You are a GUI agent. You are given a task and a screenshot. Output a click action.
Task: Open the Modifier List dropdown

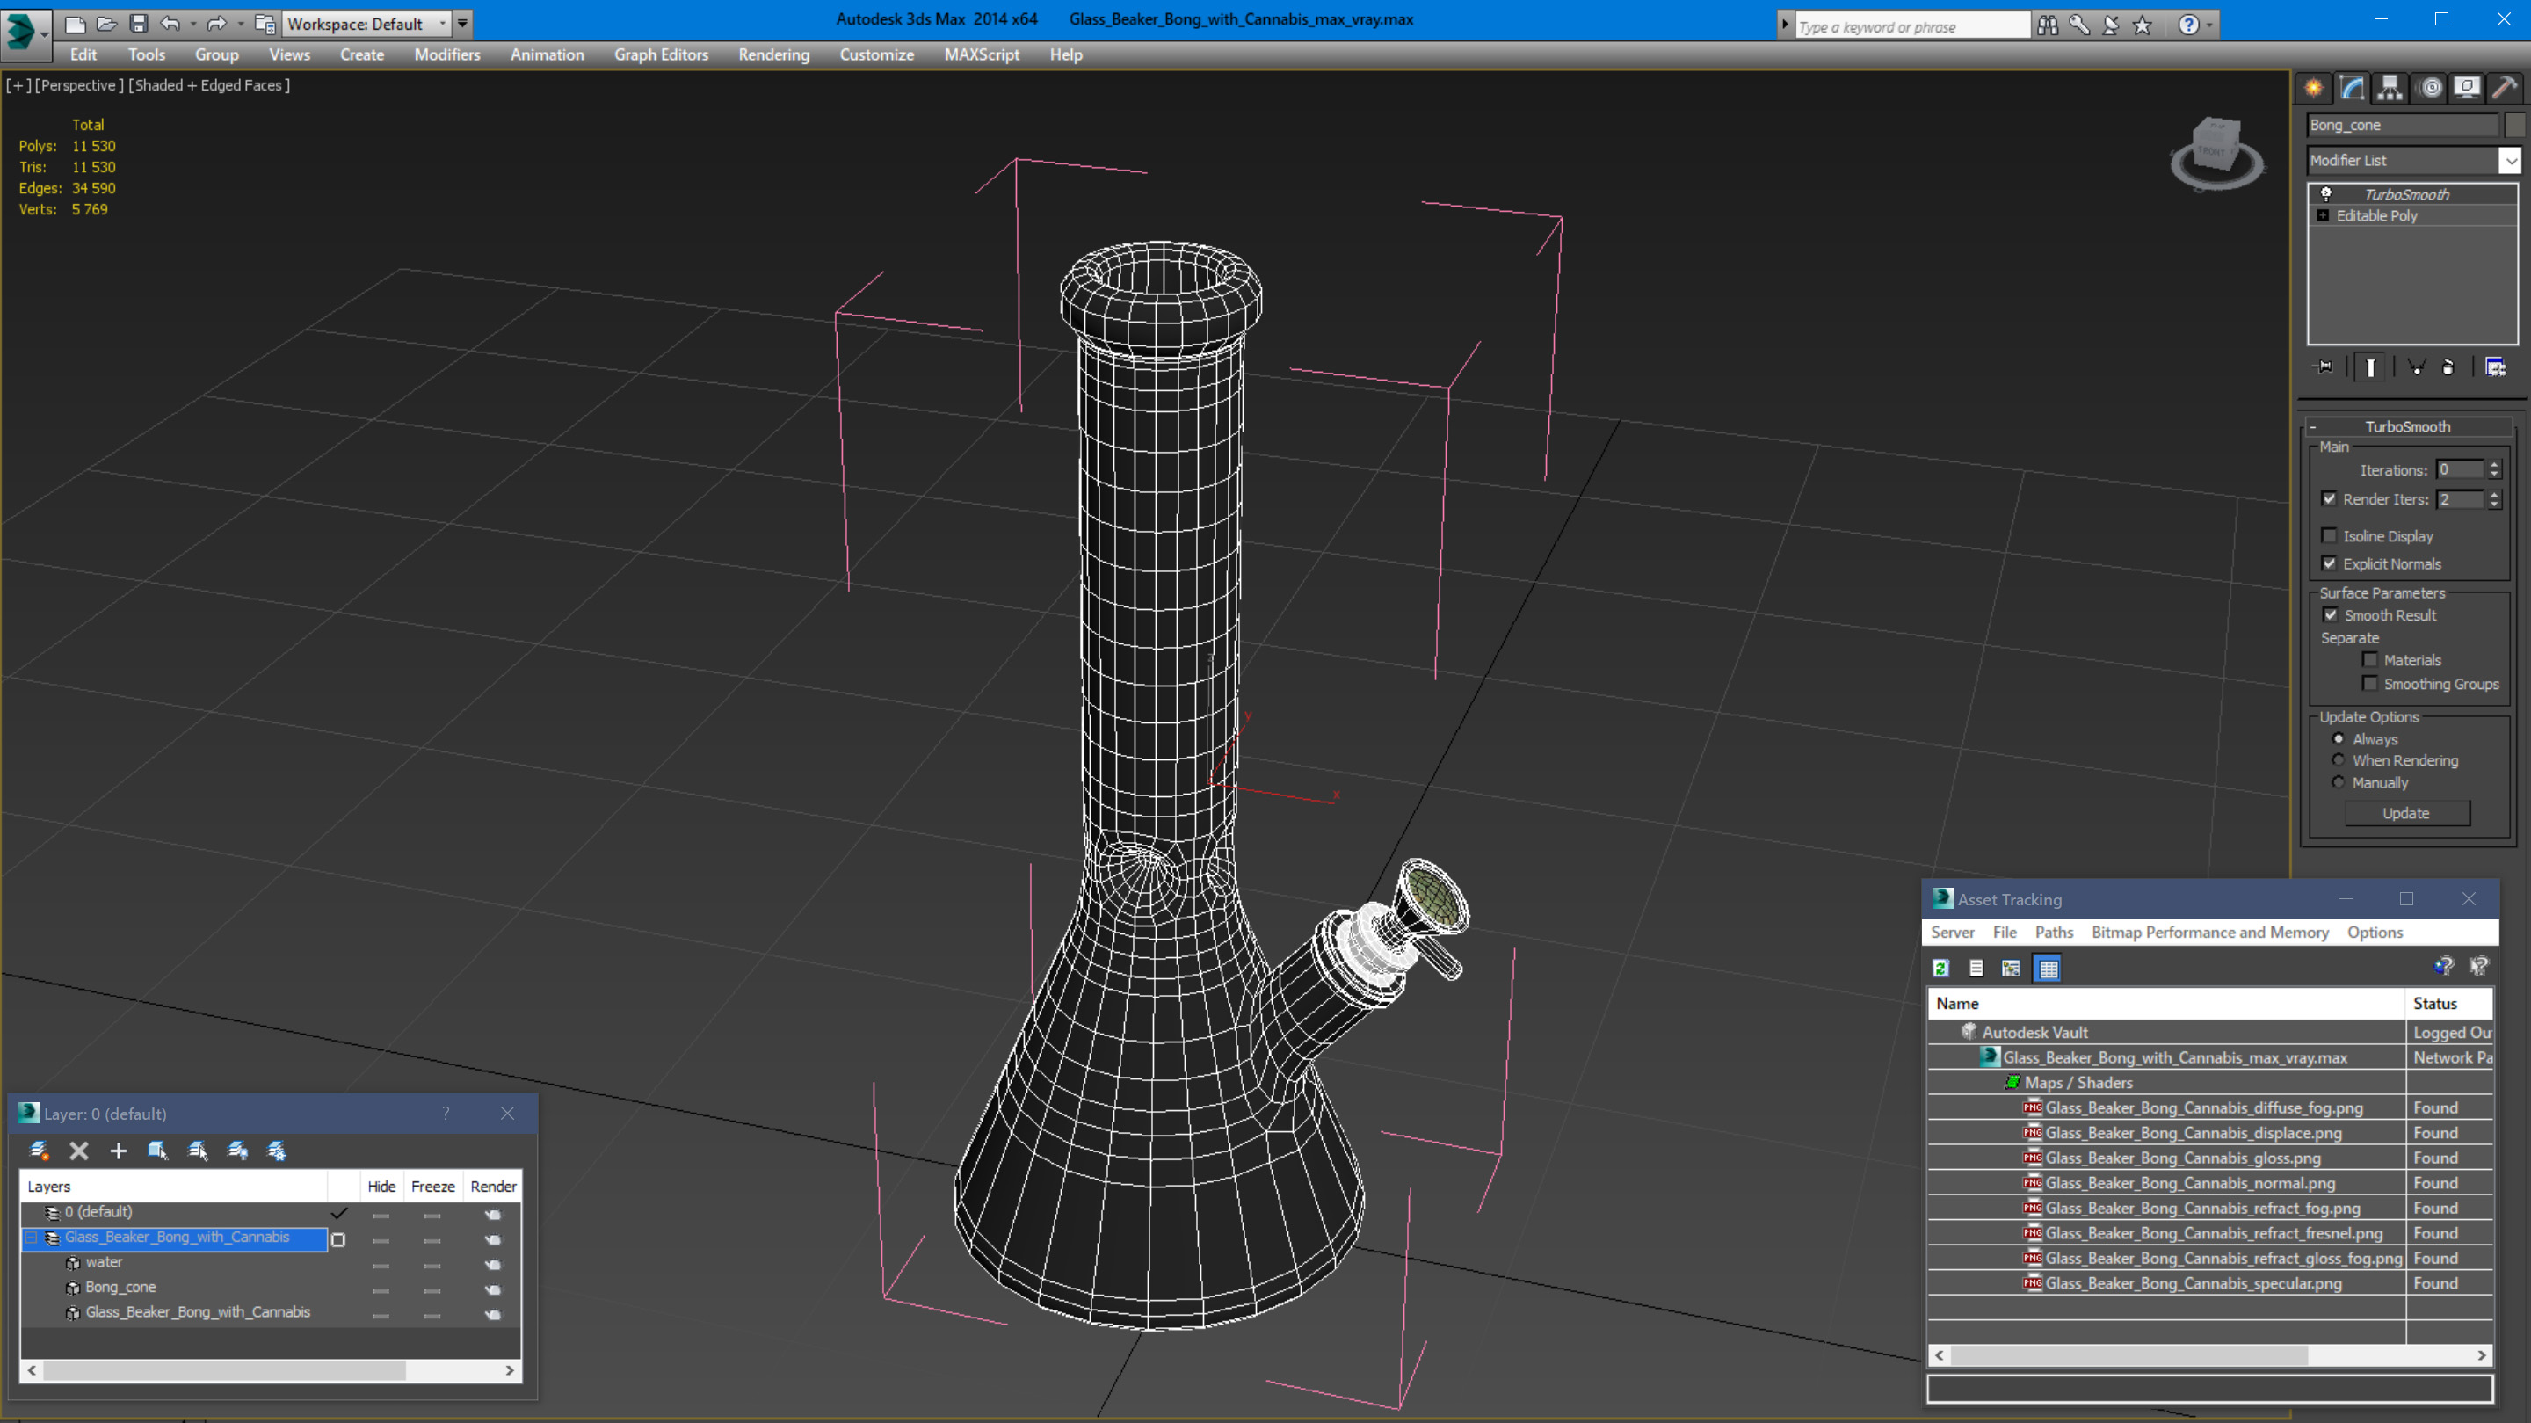pyautogui.click(x=2511, y=160)
